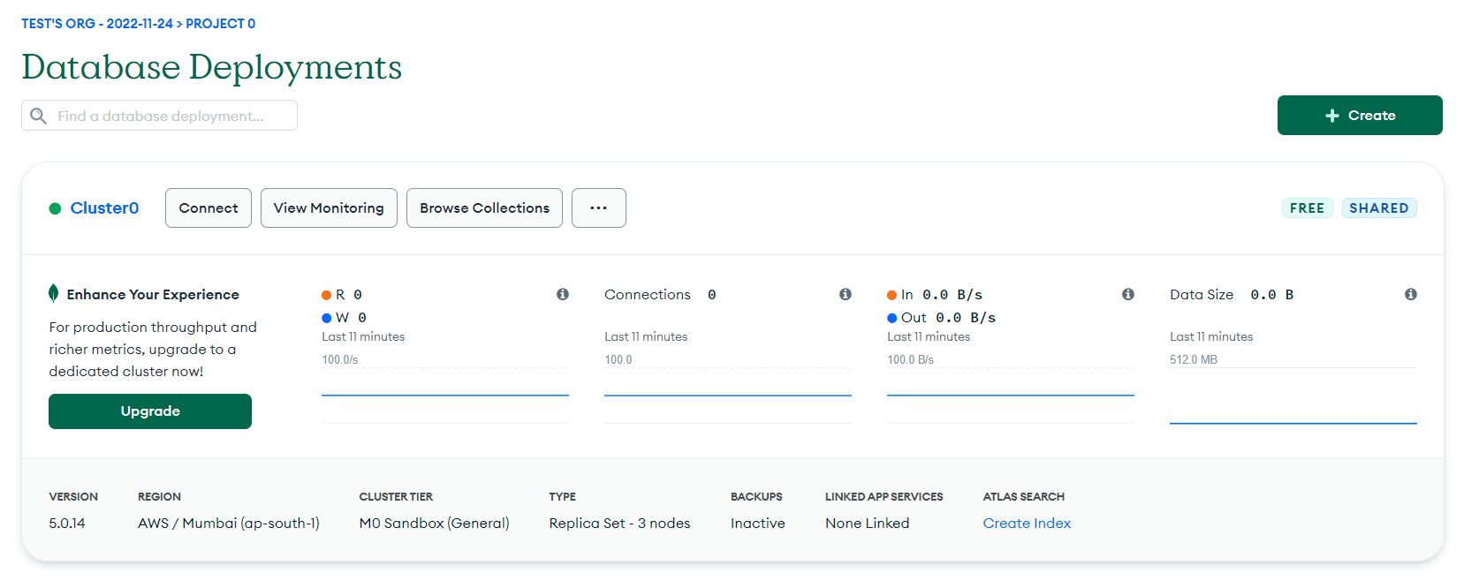
Task: Open View Monitoring
Action: point(329,207)
